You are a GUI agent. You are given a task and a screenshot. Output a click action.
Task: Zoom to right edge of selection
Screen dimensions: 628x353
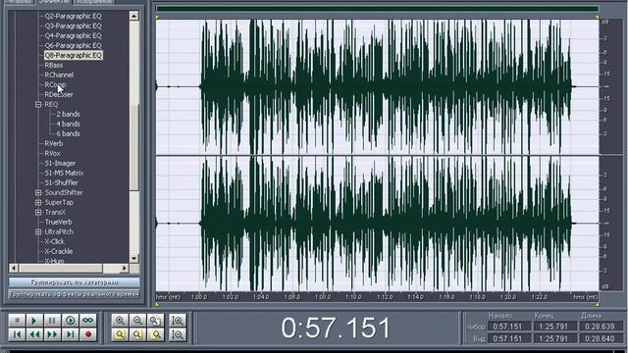[155, 334]
